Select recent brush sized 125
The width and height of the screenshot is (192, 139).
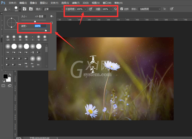point(8,38)
